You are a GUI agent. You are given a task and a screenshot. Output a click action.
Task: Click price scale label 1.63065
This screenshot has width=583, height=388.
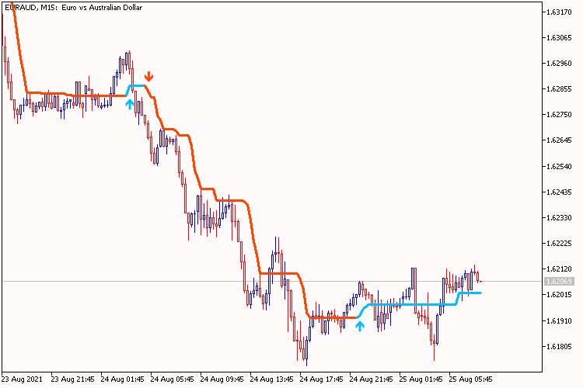pos(559,38)
